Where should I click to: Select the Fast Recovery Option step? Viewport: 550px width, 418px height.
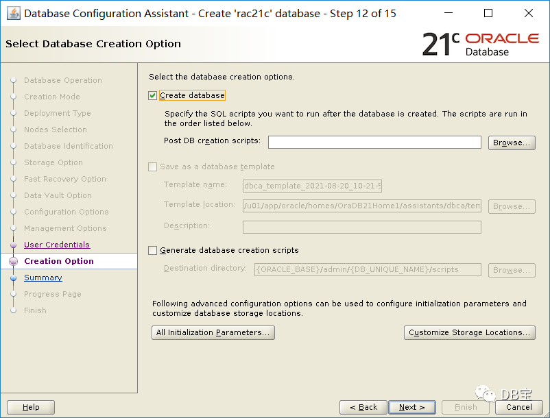click(65, 179)
